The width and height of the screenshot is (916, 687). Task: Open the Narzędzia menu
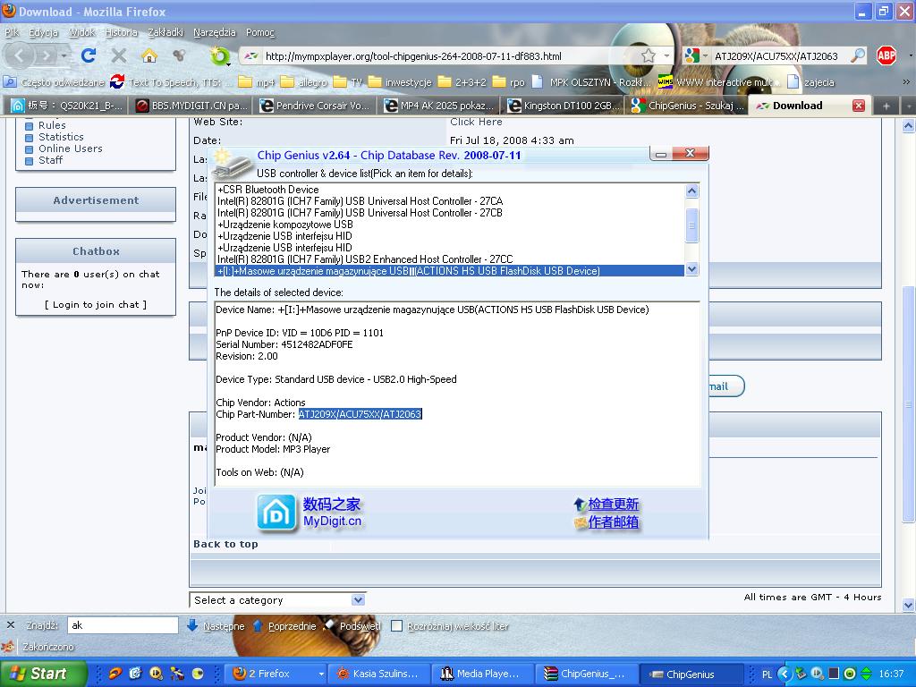[x=215, y=32]
